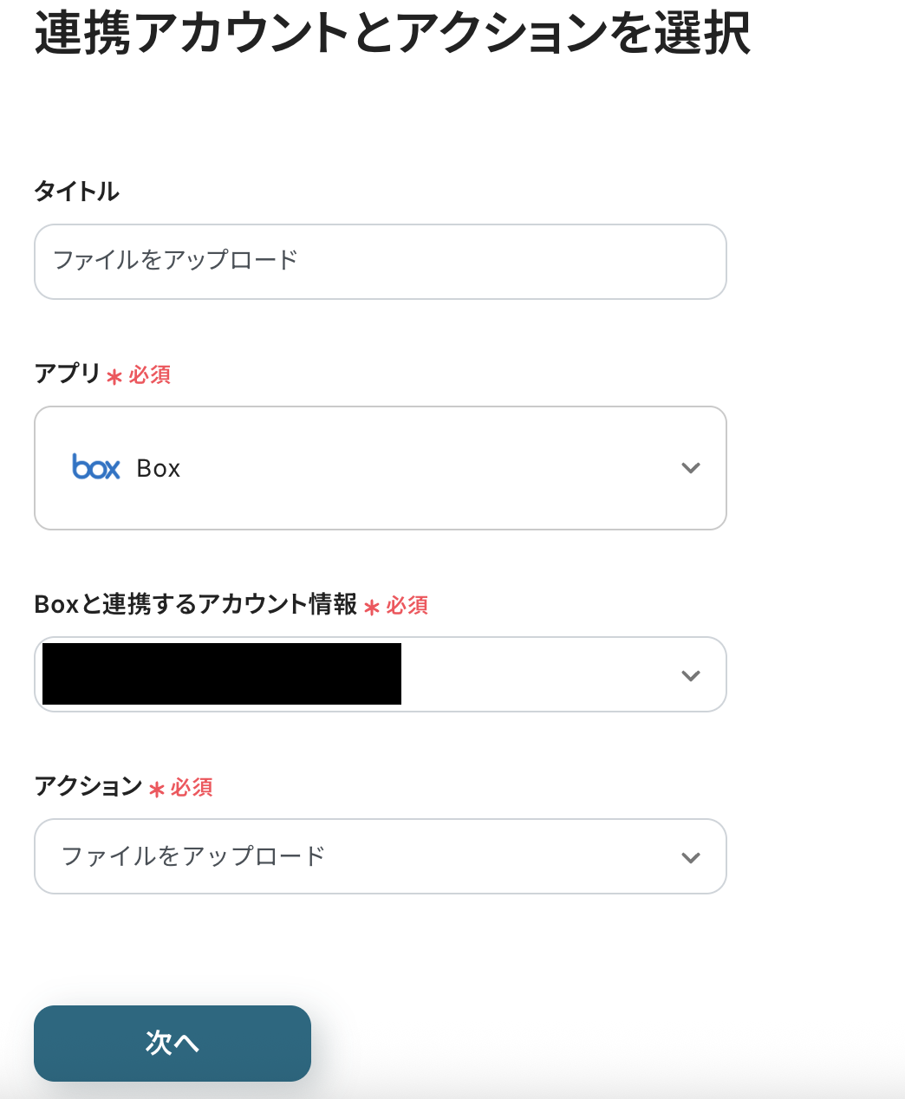Screen dimensions: 905x1099
Task: Click the 必須 marker next to アプリ
Action: tap(150, 374)
